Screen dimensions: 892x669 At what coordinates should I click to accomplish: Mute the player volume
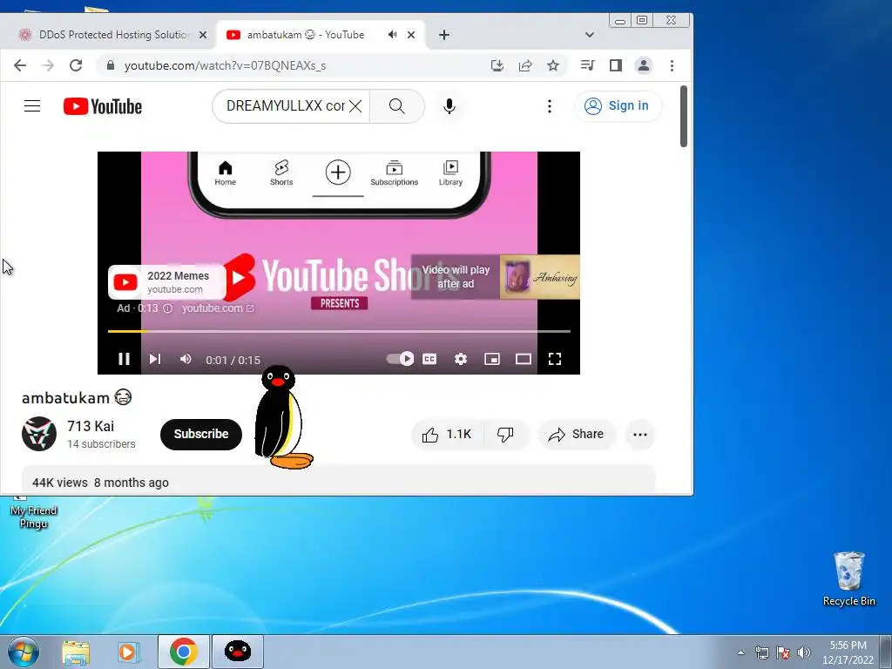[x=186, y=359]
